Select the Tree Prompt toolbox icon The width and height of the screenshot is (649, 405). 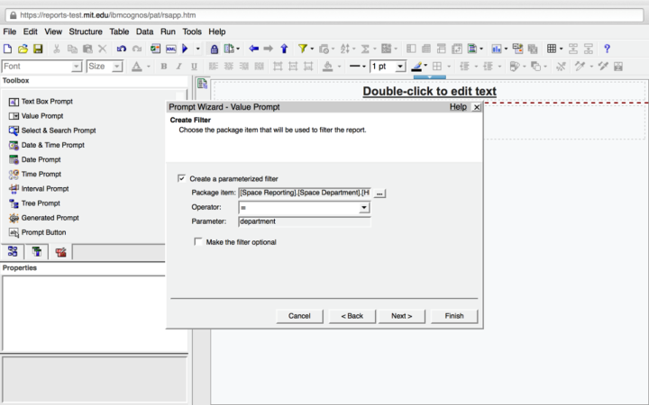point(14,203)
